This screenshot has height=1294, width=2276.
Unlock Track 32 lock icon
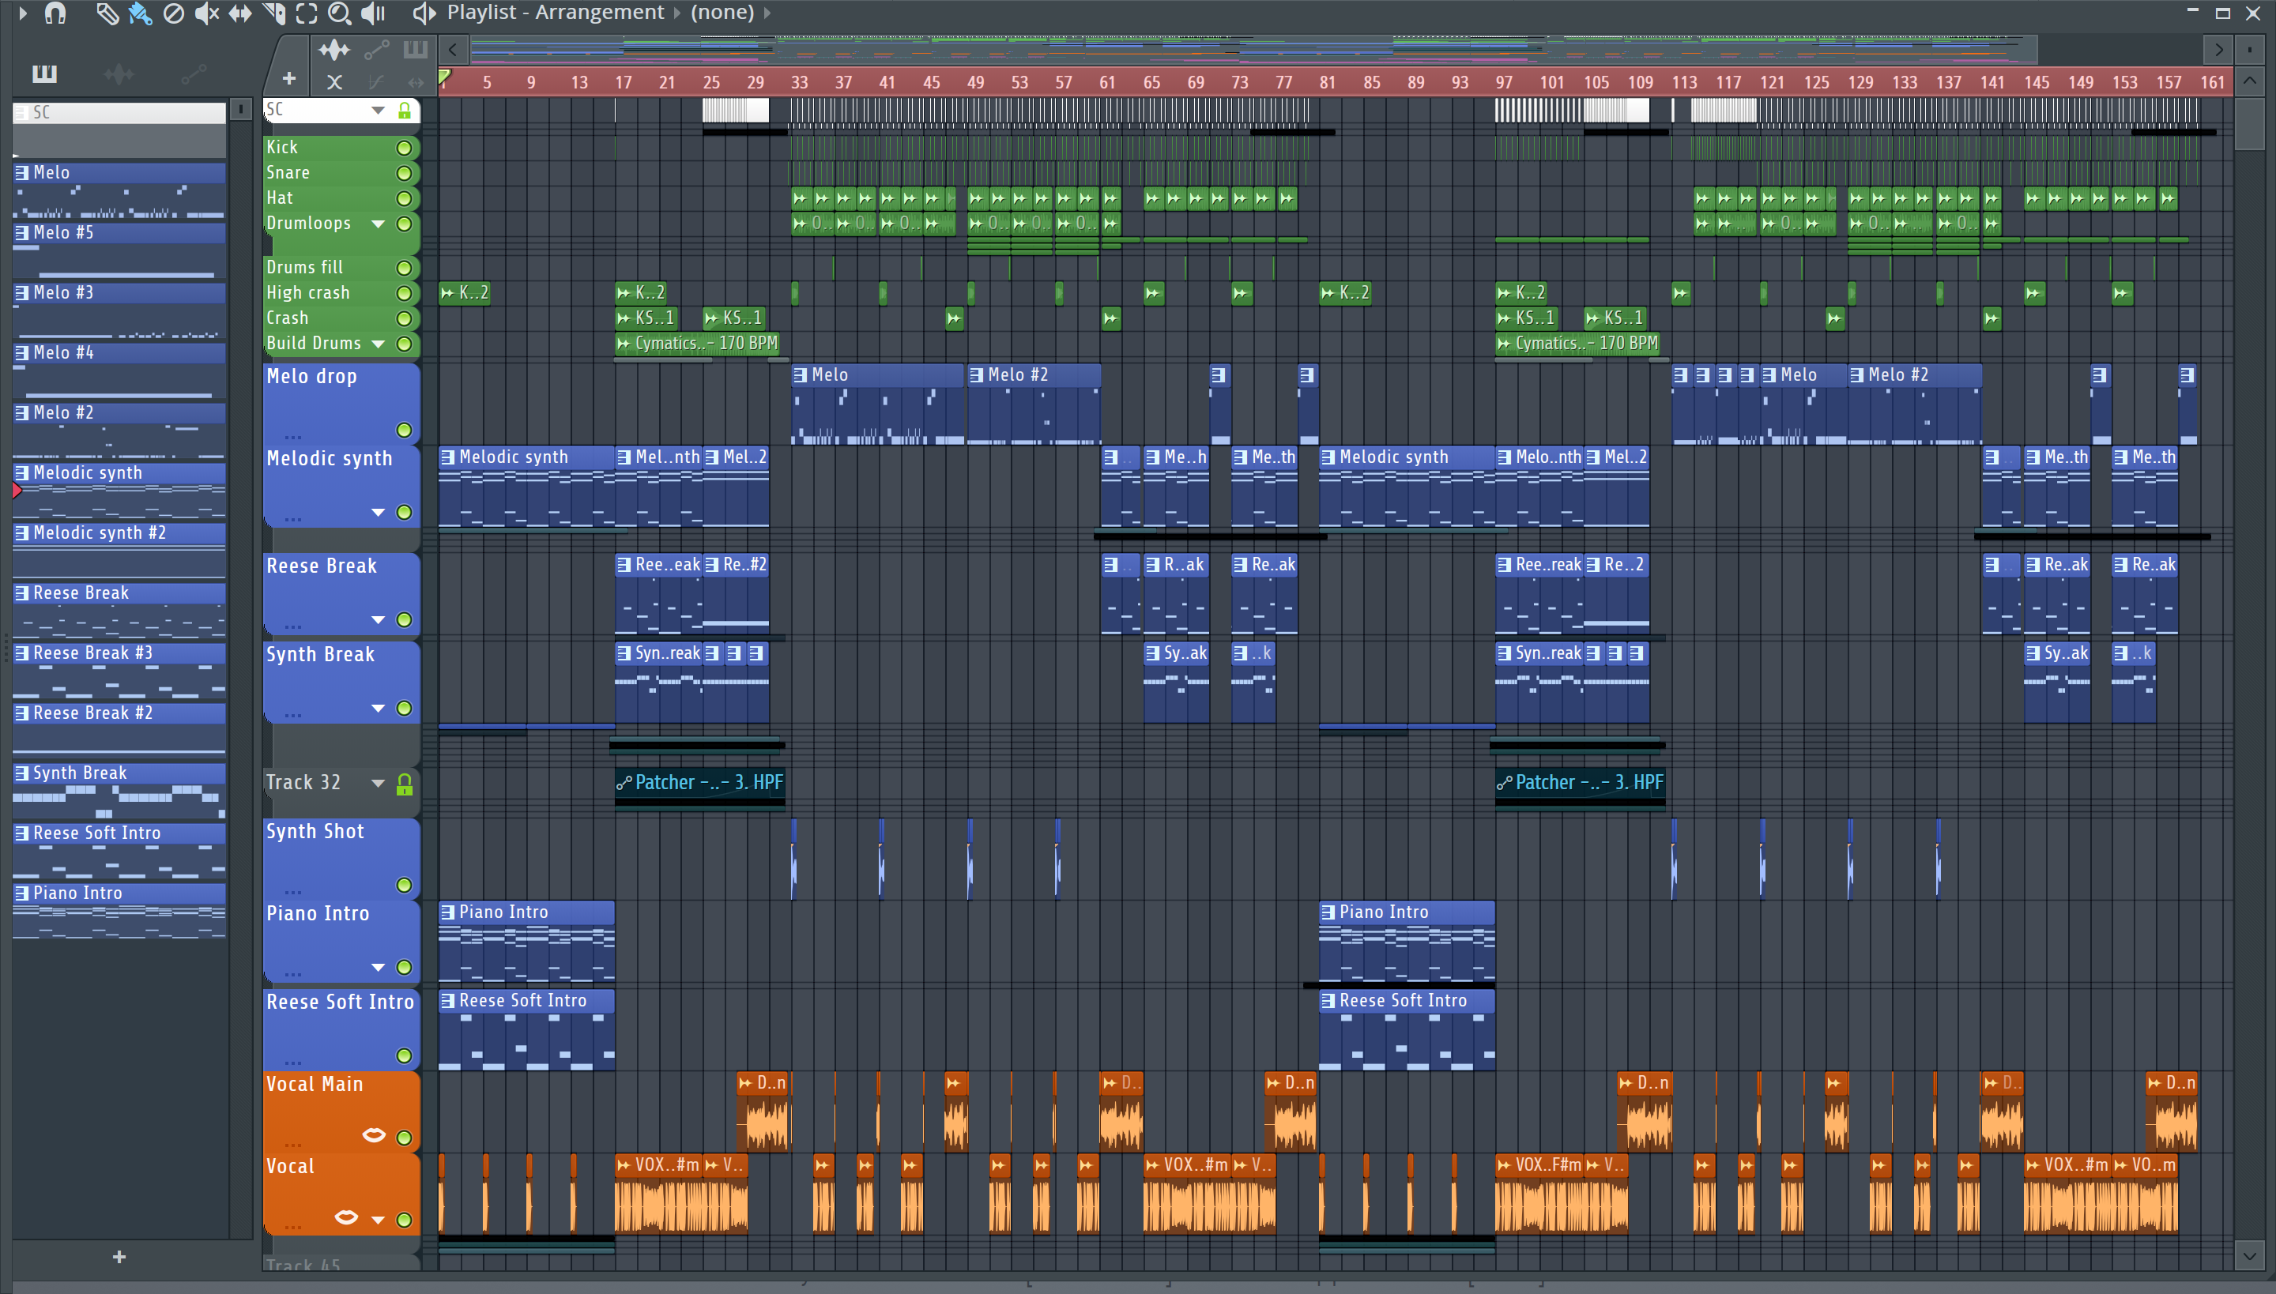tap(405, 783)
